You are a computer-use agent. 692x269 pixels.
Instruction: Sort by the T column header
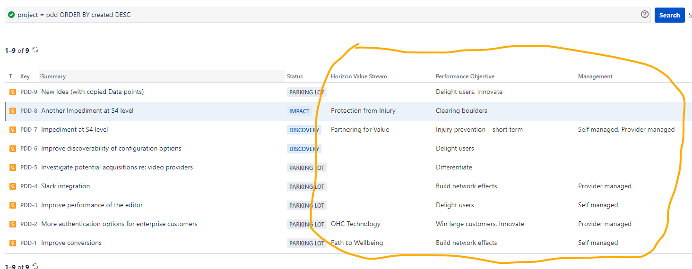(x=11, y=76)
